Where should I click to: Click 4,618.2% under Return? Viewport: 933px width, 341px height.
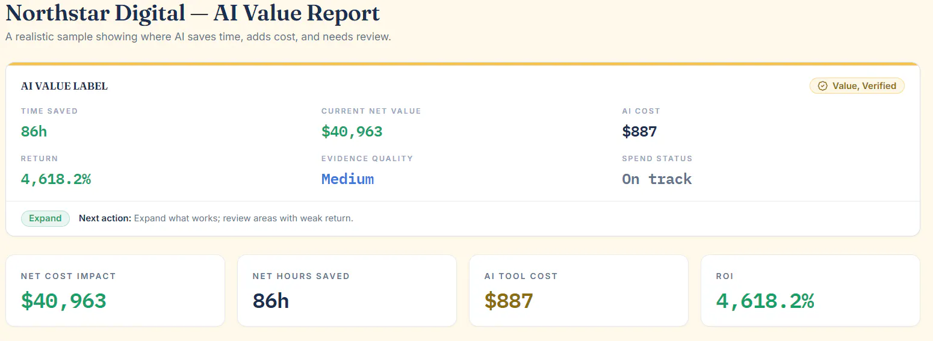56,179
